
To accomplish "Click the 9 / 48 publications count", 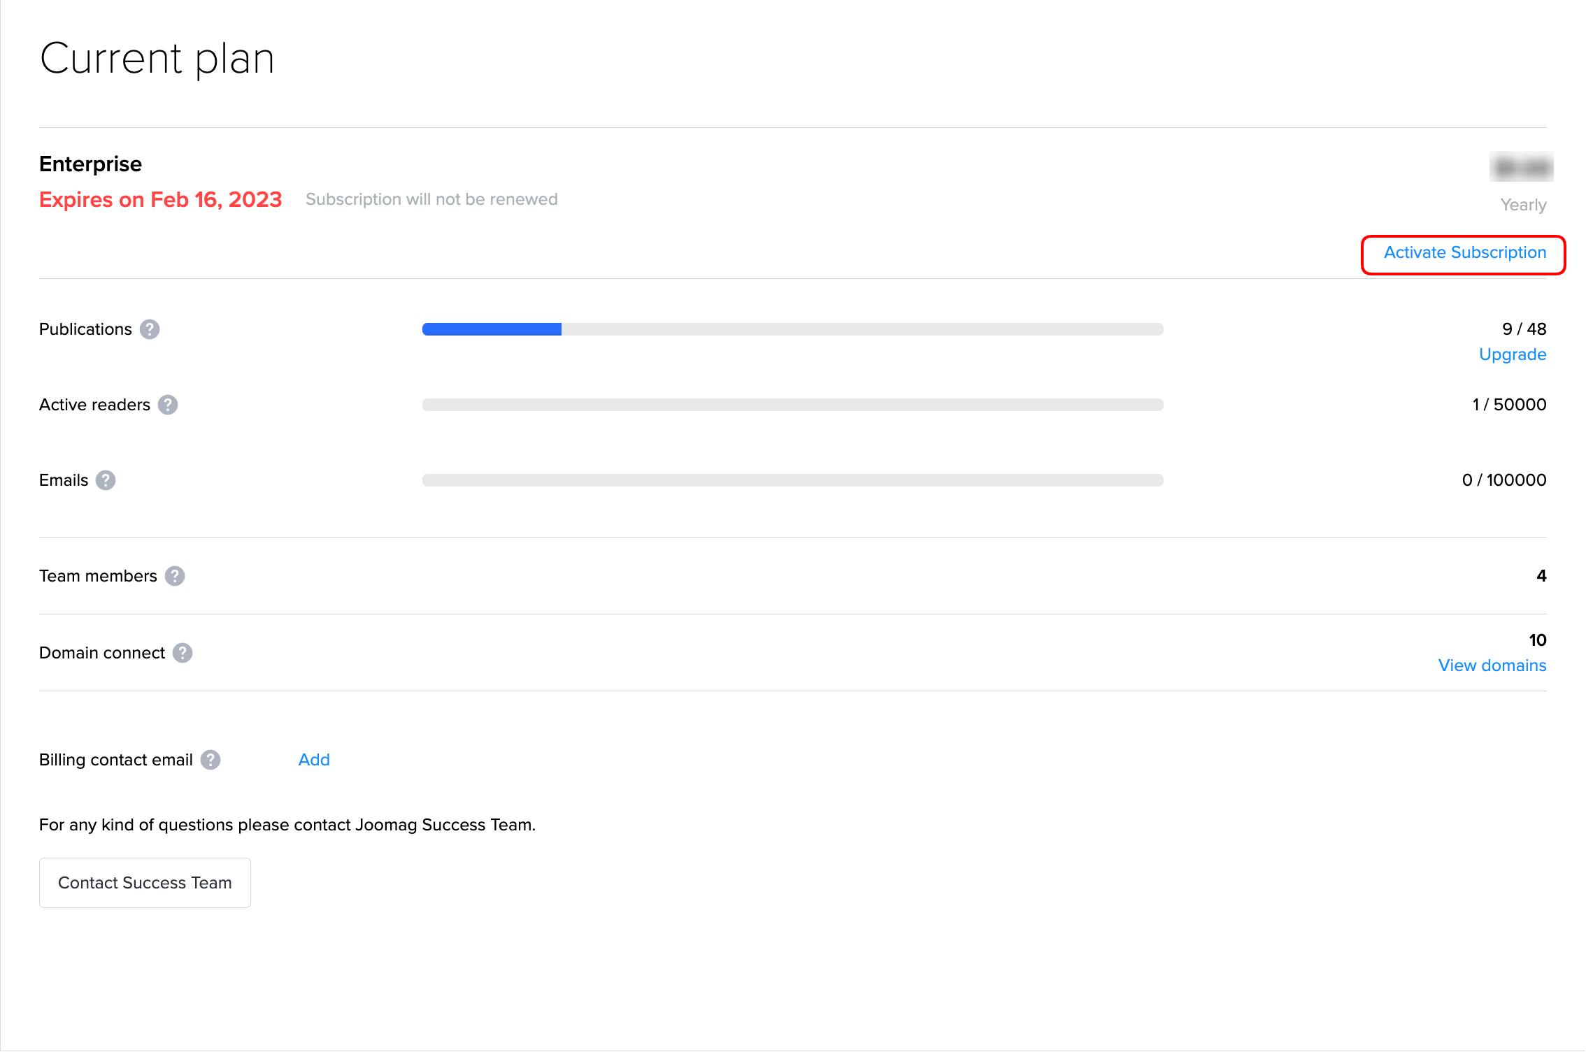I will pyautogui.click(x=1524, y=329).
